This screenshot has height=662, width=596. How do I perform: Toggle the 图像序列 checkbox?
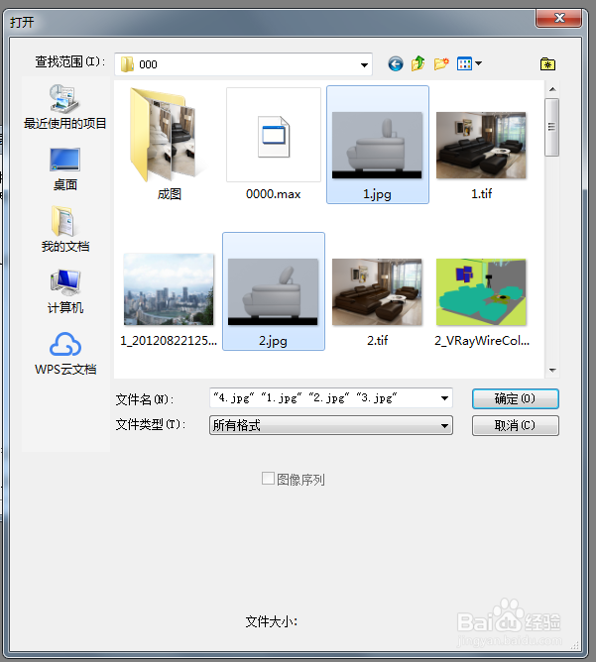pyautogui.click(x=268, y=479)
